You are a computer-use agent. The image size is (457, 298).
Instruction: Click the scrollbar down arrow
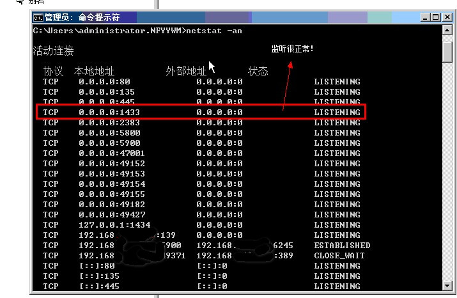[447, 285]
